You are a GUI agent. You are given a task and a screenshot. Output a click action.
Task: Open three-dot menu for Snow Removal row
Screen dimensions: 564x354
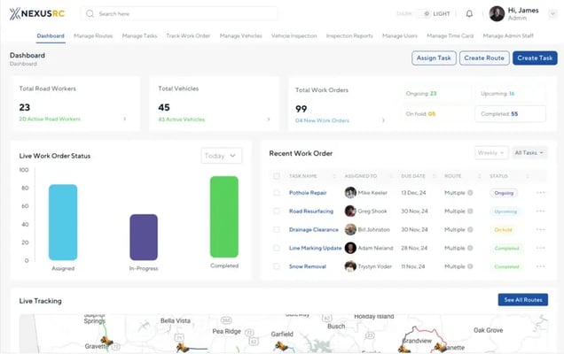541,266
